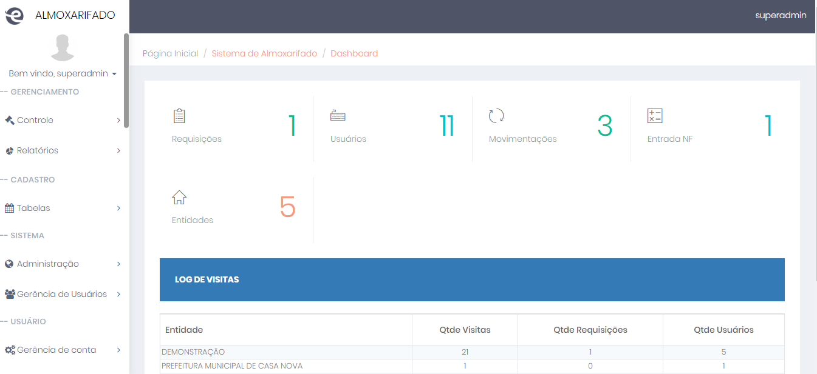Click the 0 requisições cell for Casa Nova
Viewport: 817px width, 374px height.
[590, 366]
